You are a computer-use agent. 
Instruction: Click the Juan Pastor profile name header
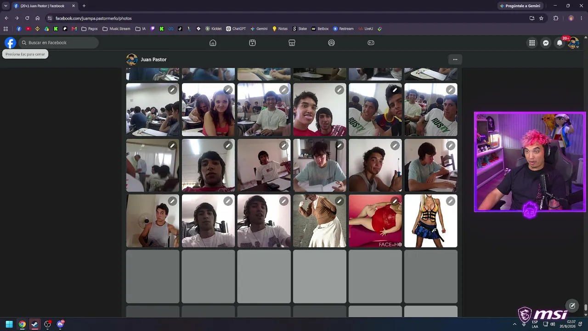[153, 59]
